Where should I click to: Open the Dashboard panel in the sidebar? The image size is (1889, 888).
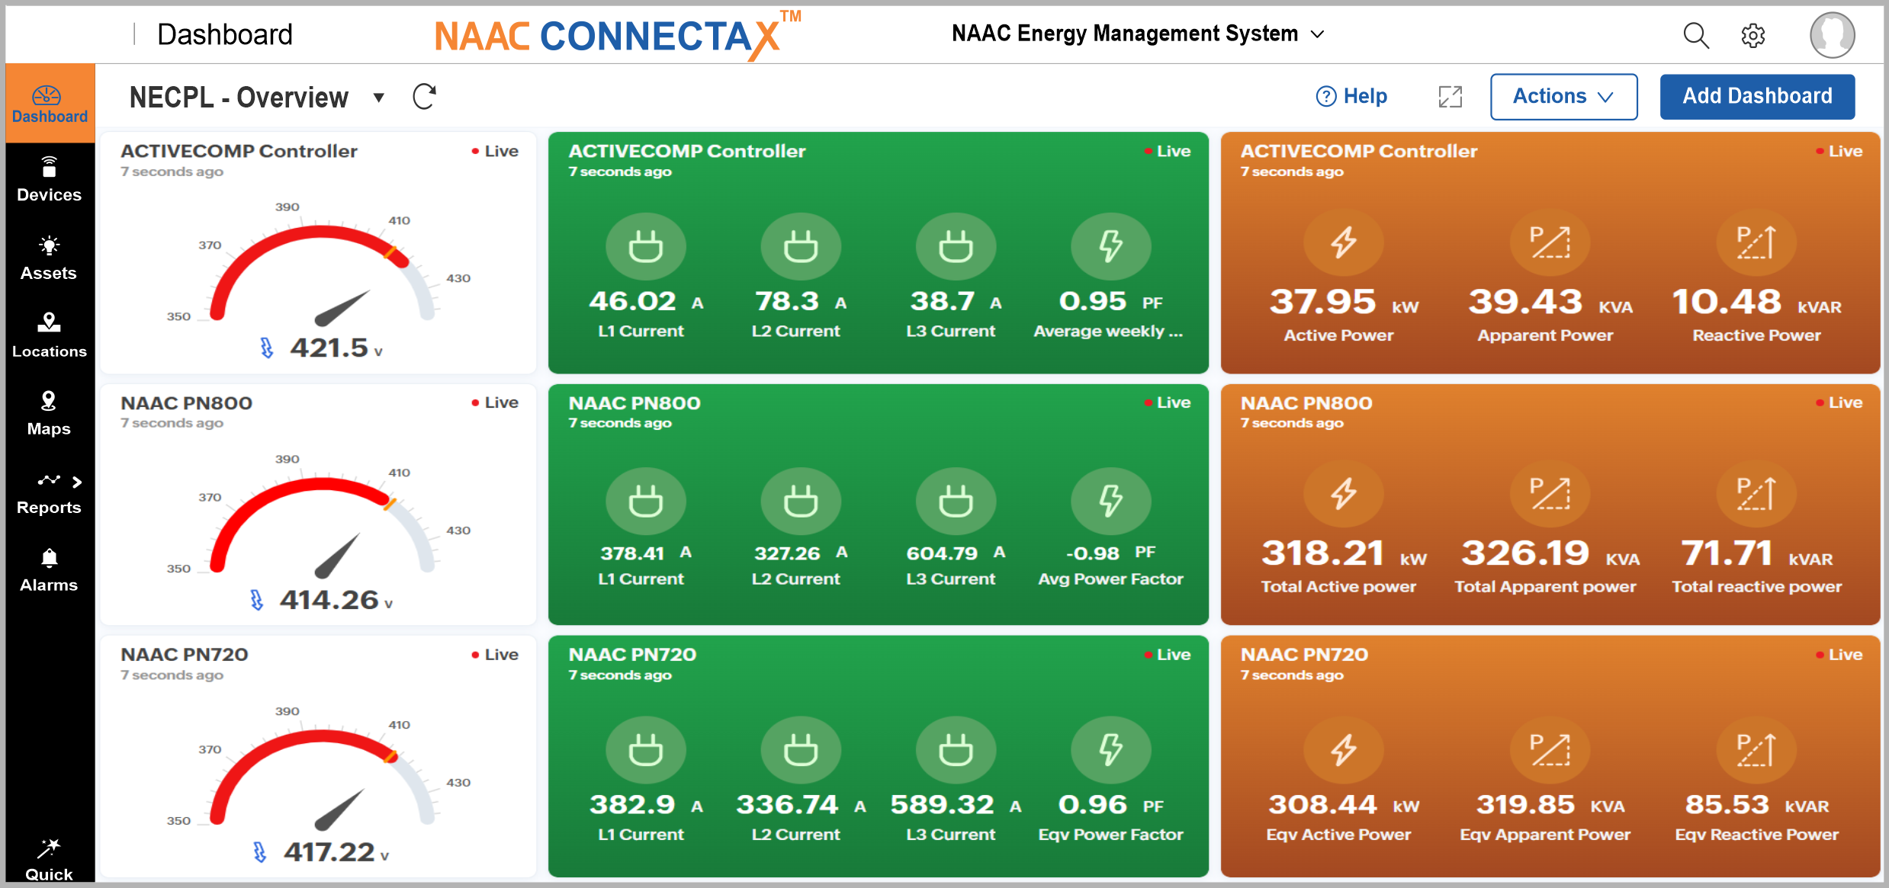click(x=48, y=103)
